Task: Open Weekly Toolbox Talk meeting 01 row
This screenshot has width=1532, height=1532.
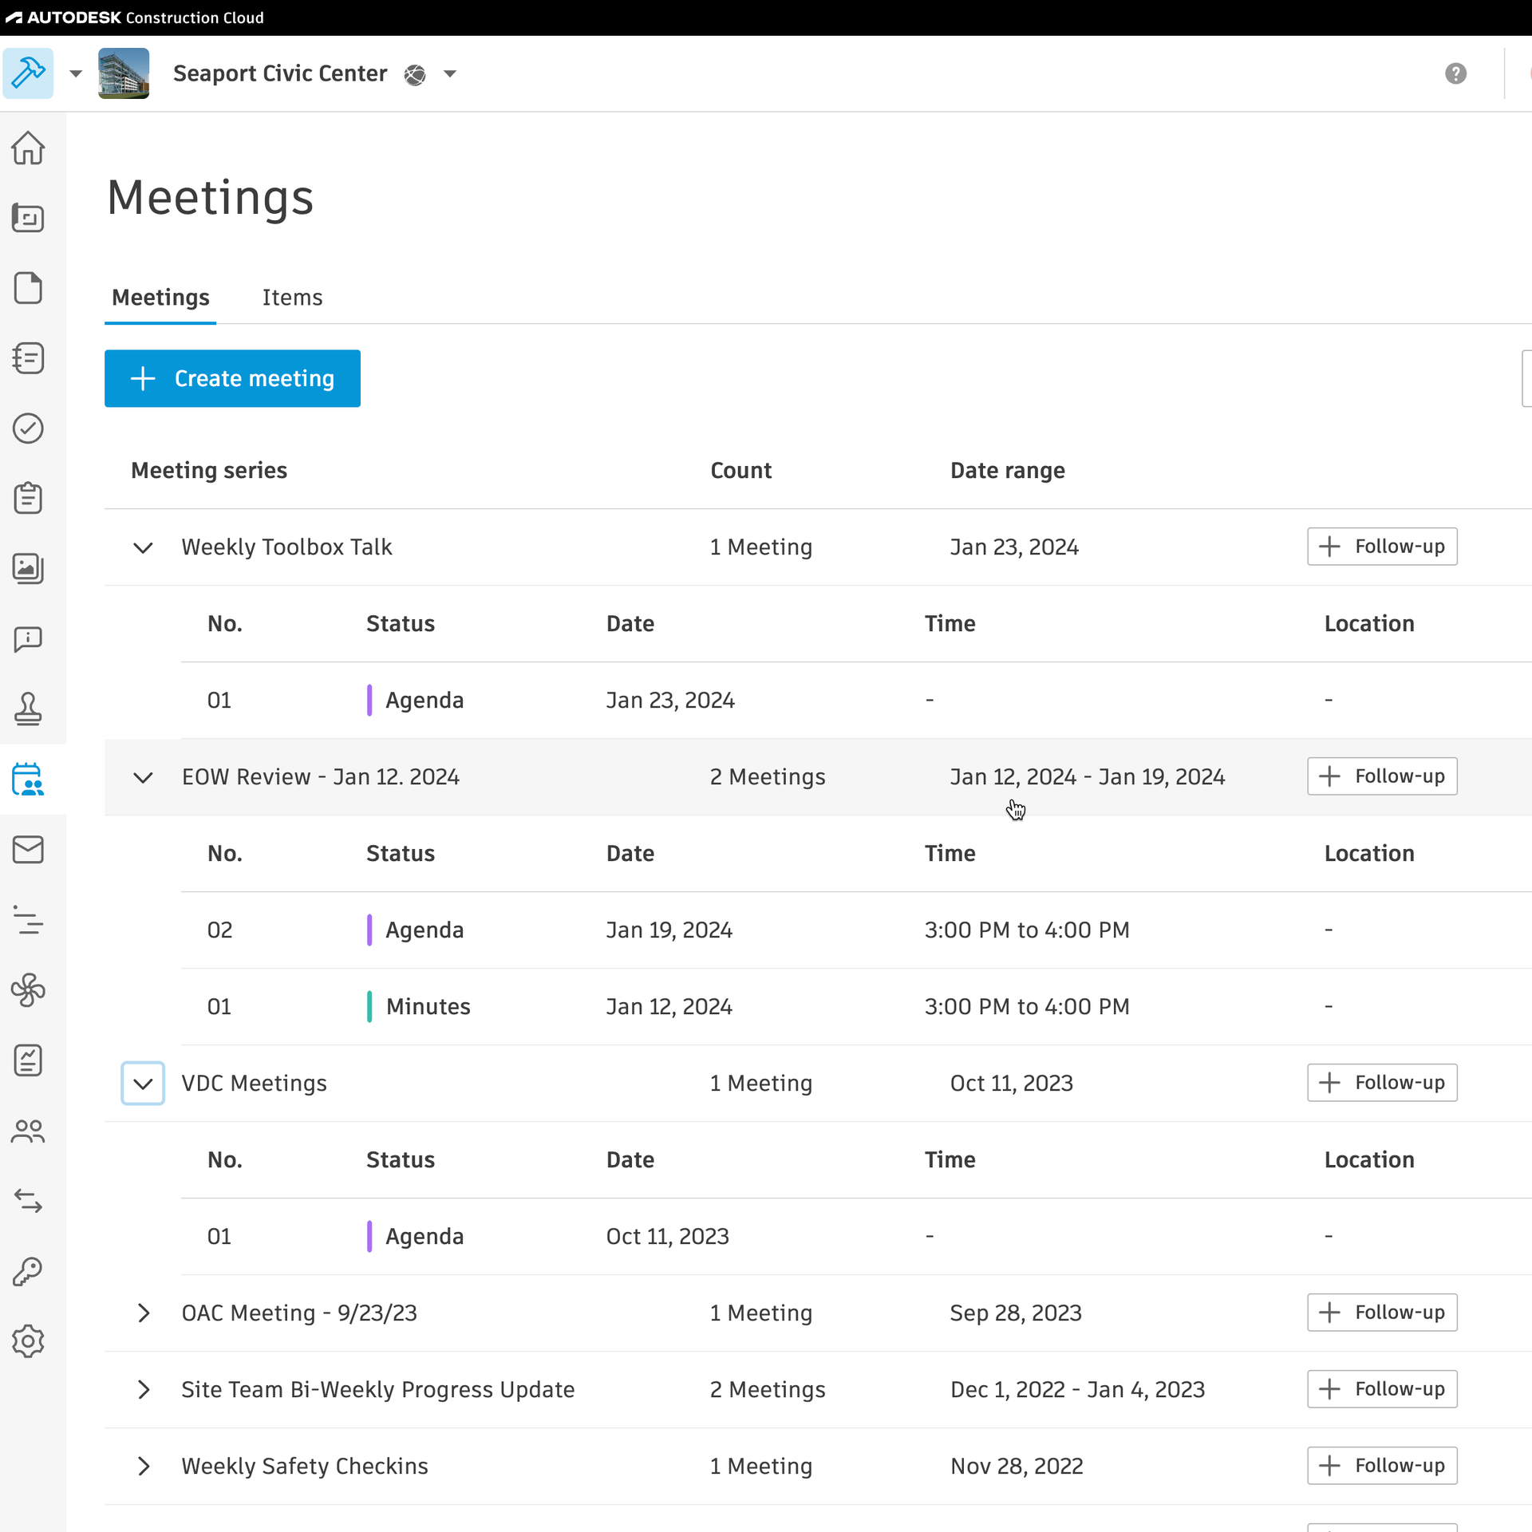Action: pos(856,700)
